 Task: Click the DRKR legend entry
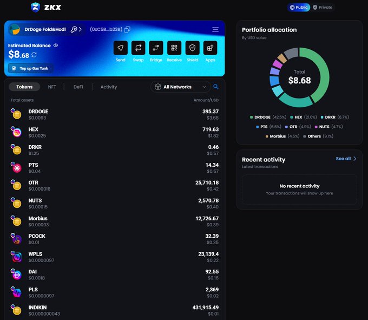point(334,117)
